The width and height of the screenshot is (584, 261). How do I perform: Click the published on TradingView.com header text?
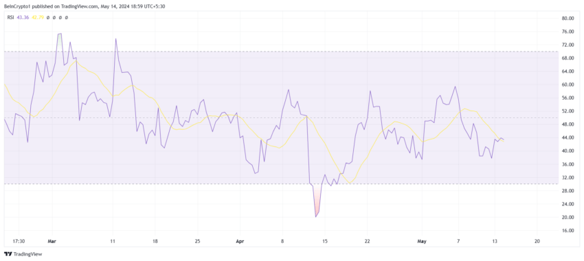[x=65, y=5]
